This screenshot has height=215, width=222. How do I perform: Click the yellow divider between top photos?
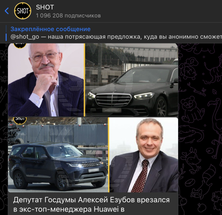85,80
